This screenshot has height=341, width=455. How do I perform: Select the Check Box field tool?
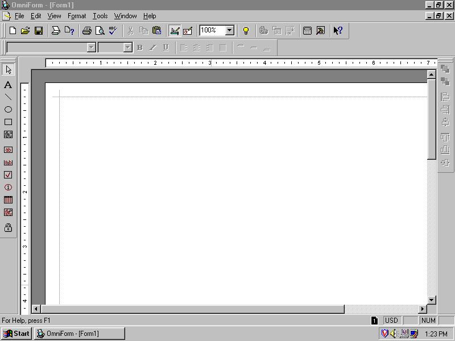pos(8,175)
